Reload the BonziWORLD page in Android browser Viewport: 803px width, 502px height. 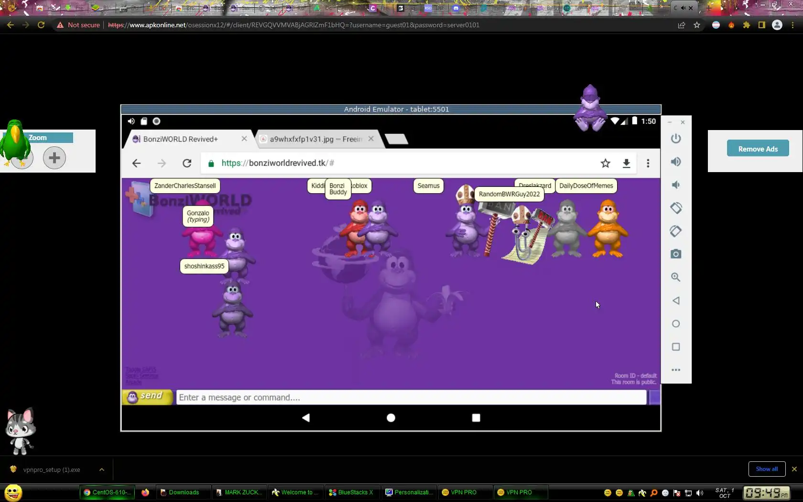click(x=187, y=164)
